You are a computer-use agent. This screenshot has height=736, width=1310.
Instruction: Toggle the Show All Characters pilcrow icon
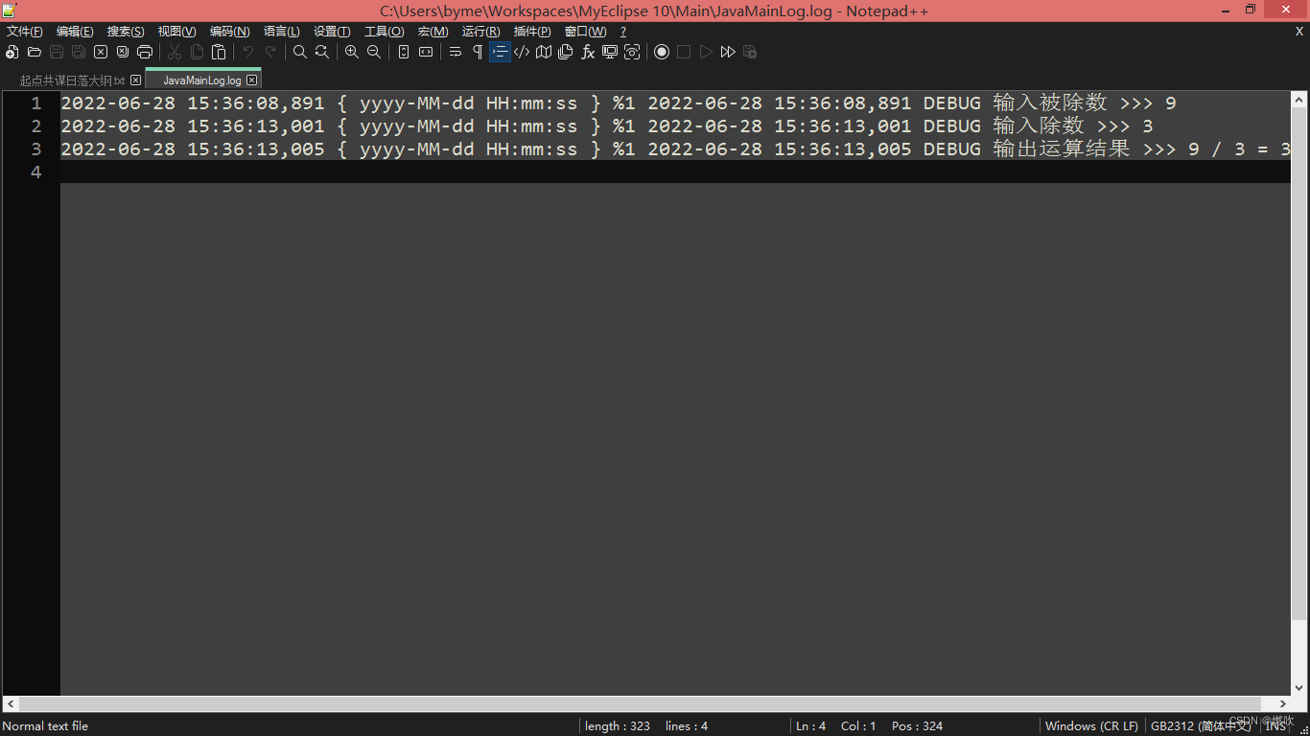click(478, 52)
